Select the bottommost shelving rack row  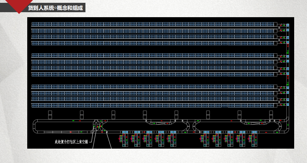(153, 106)
